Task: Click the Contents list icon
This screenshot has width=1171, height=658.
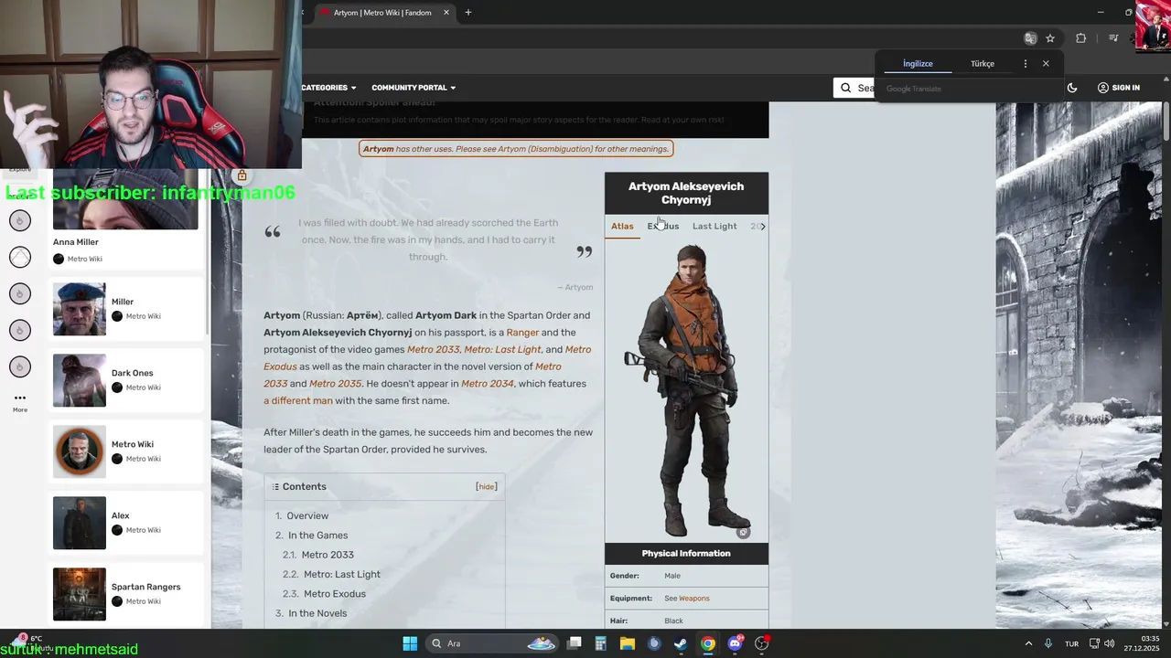Action: pyautogui.click(x=275, y=487)
